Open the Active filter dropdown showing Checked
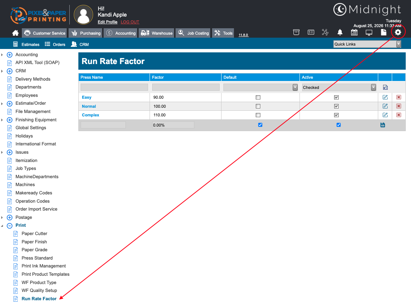The width and height of the screenshot is (411, 304). point(339,87)
